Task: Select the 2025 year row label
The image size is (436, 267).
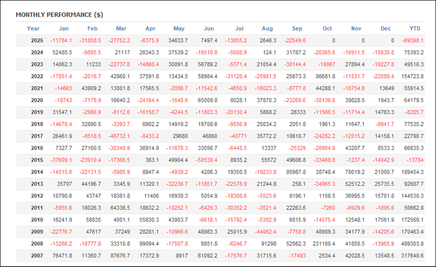Action: point(37,41)
